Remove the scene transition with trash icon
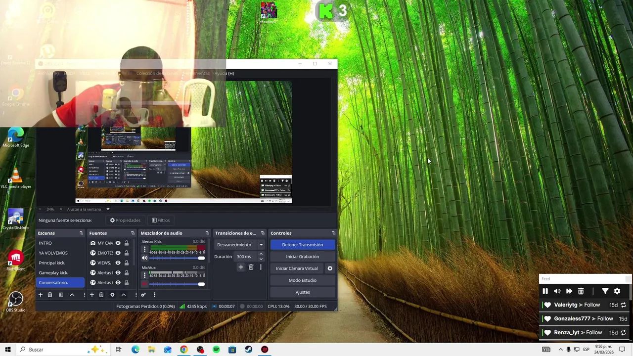The width and height of the screenshot is (633, 356). [x=251, y=267]
